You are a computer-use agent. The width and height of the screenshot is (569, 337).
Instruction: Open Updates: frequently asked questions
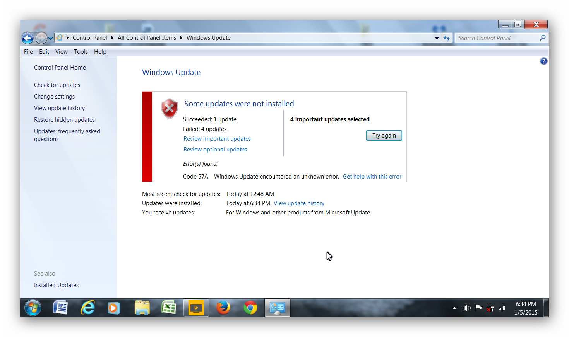(67, 135)
